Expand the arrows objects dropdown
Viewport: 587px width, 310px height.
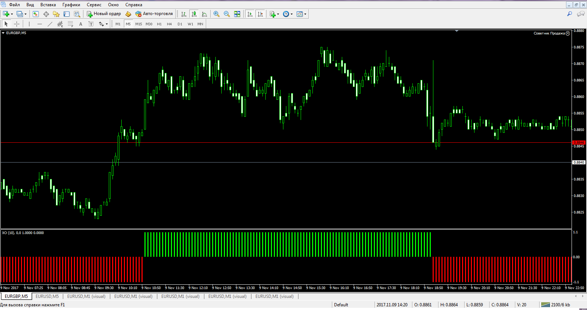click(x=107, y=24)
